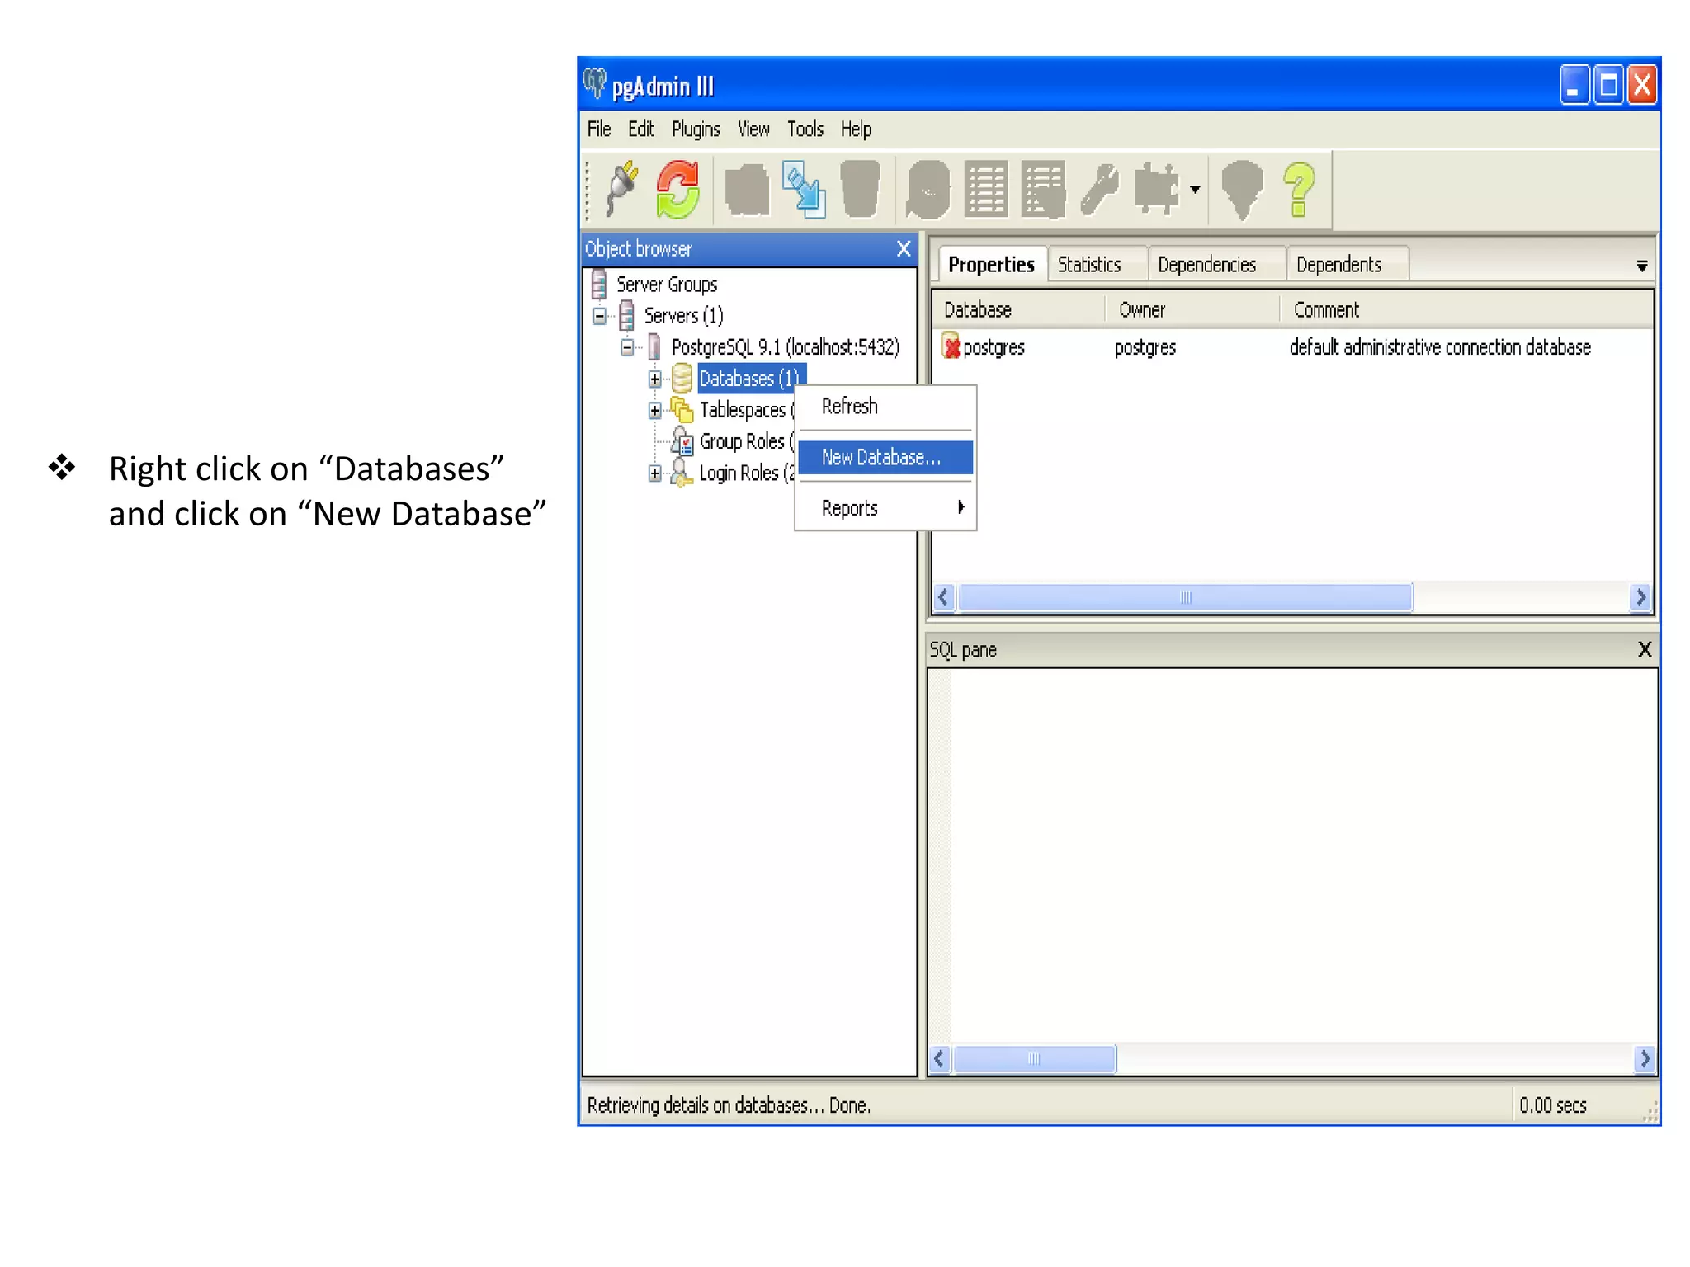Open the File menu
This screenshot has height=1267, width=1690.
pyautogui.click(x=599, y=130)
